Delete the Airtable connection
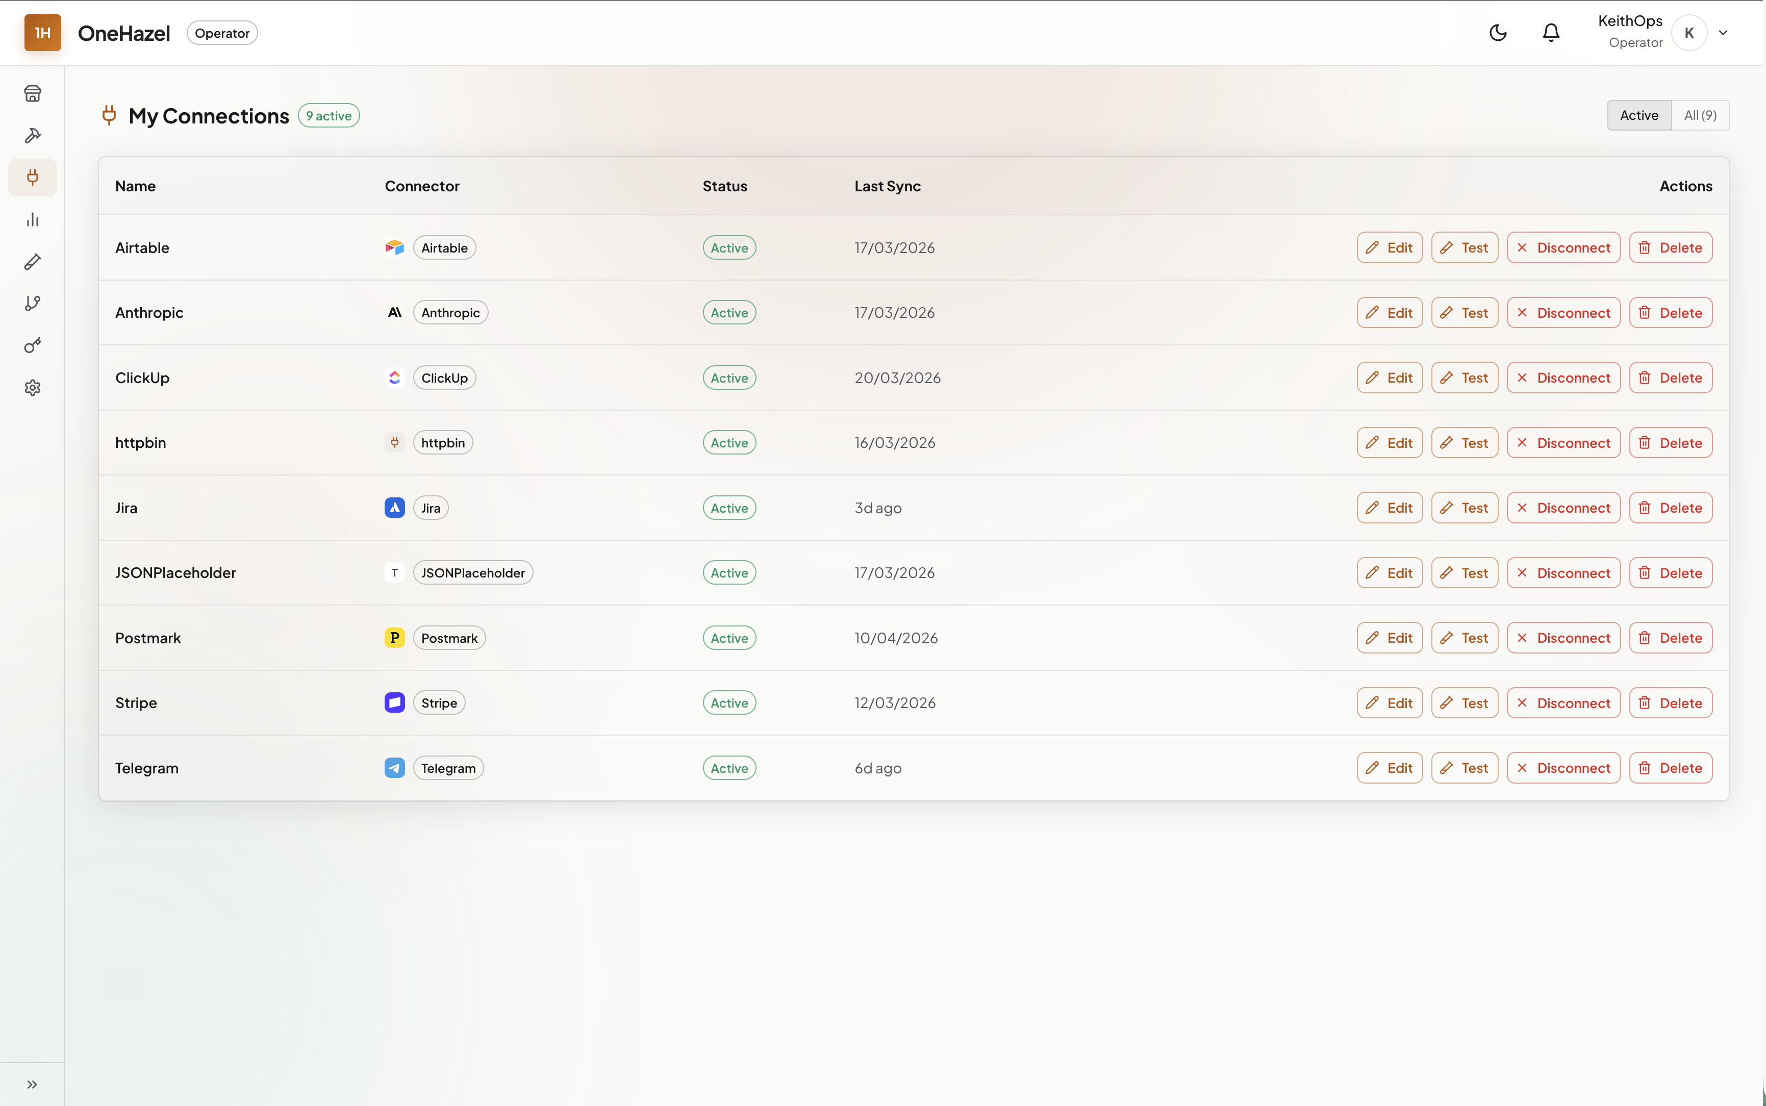This screenshot has height=1106, width=1766. pyautogui.click(x=1670, y=248)
